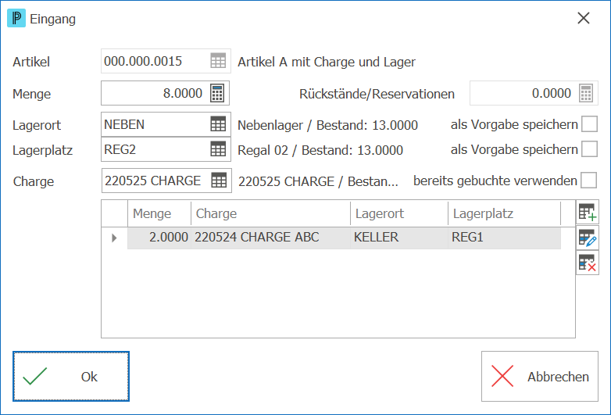611x415 pixels.
Task: Open the calculator icon in Menge field
Action: click(x=217, y=93)
